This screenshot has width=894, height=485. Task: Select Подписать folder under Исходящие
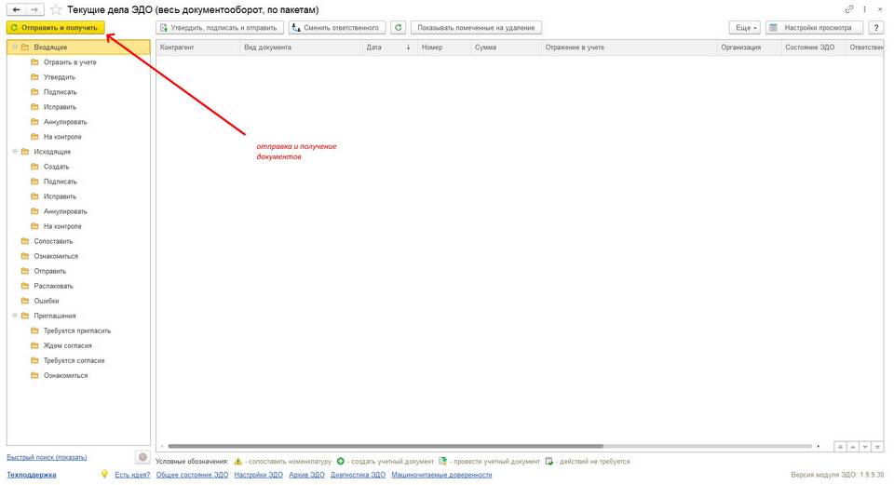(x=60, y=182)
